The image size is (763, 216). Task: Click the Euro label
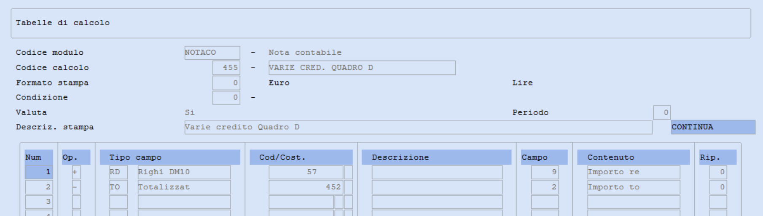click(x=279, y=83)
